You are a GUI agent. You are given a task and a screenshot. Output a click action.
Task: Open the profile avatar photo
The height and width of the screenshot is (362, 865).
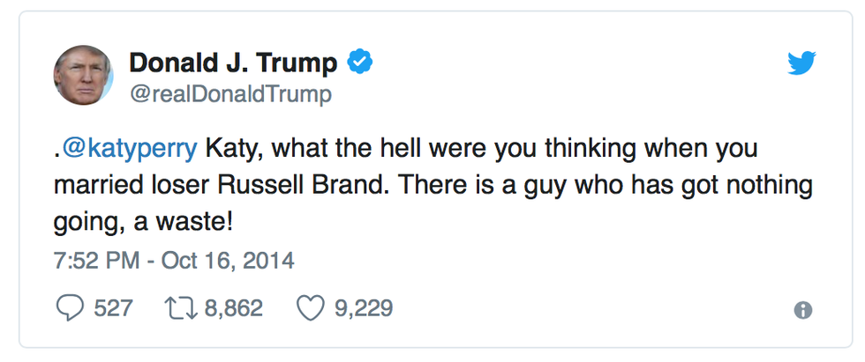coord(86,75)
